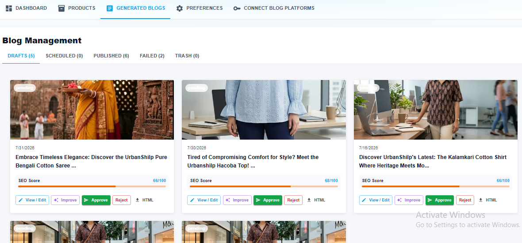This screenshot has height=243, width=522.
Task: Click download icon beside HTML on Saree card
Action: click(x=138, y=200)
